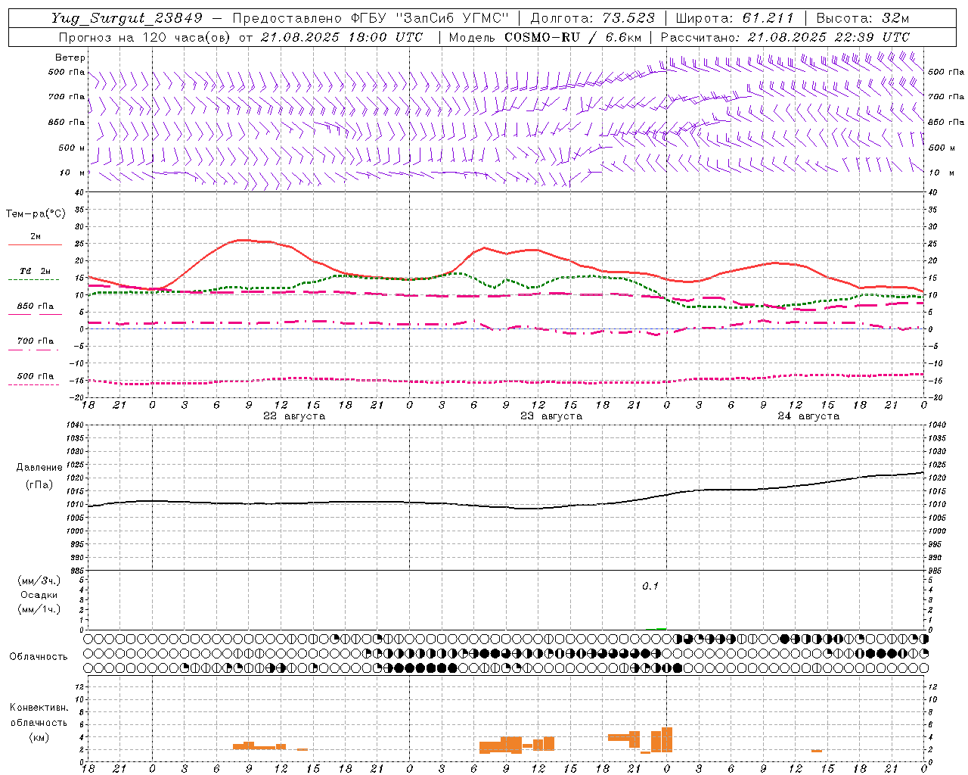
Task: Click the 850 гПа temperature legend entry
Action: click(x=36, y=307)
